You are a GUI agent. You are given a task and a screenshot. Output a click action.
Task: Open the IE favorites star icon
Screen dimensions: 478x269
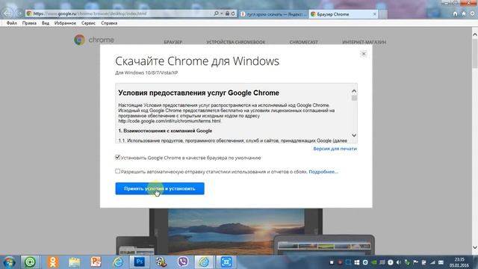(464, 13)
